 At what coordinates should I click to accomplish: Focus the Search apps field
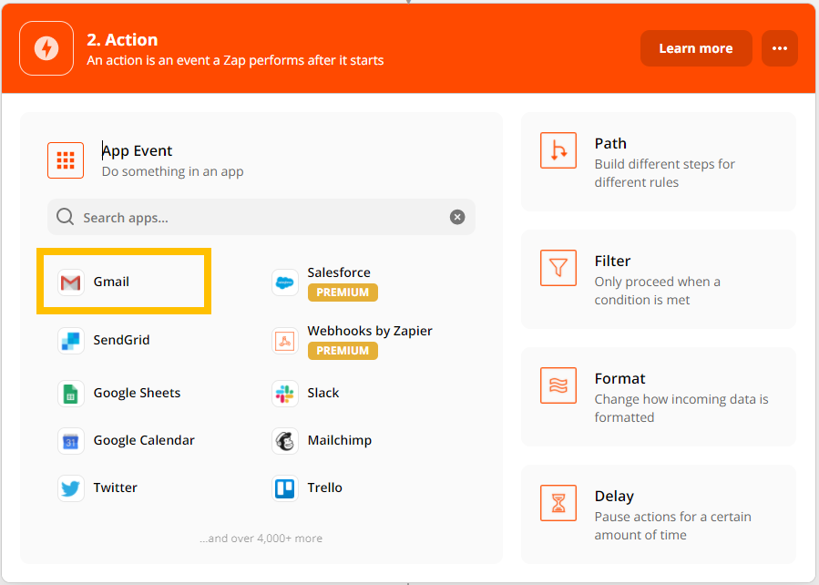261,217
